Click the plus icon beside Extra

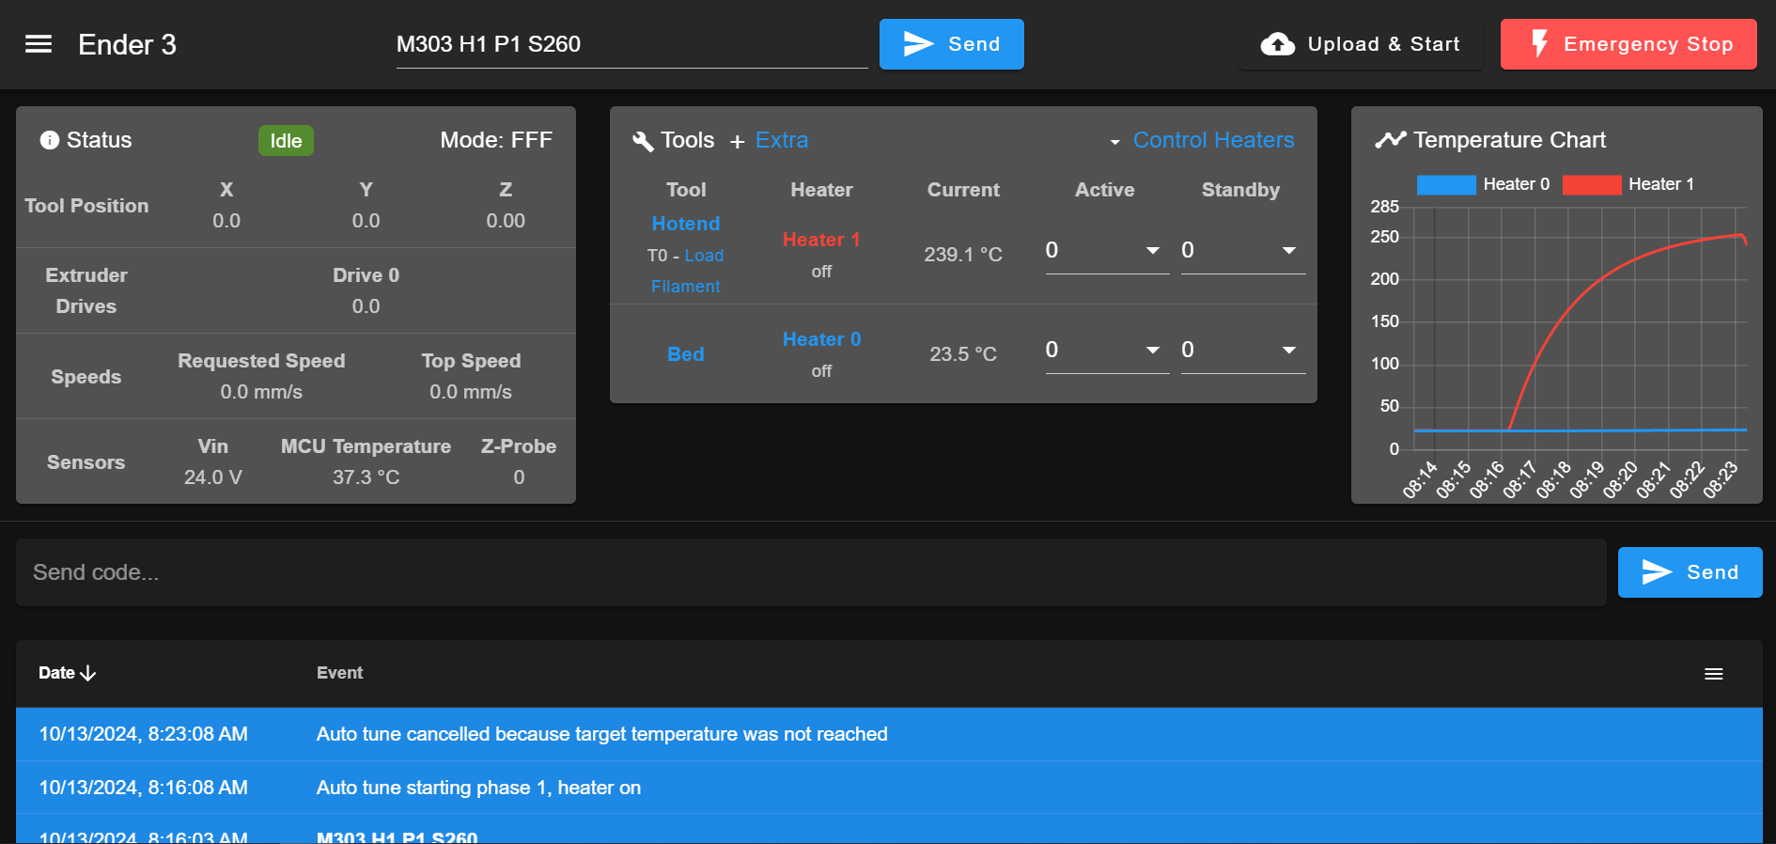pyautogui.click(x=738, y=141)
